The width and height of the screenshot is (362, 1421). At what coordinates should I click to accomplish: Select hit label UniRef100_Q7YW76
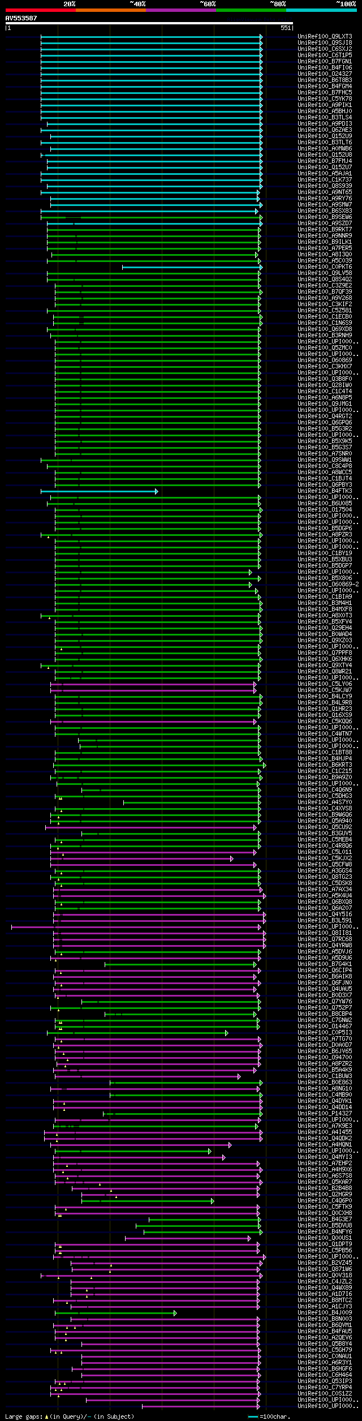[325, 1002]
